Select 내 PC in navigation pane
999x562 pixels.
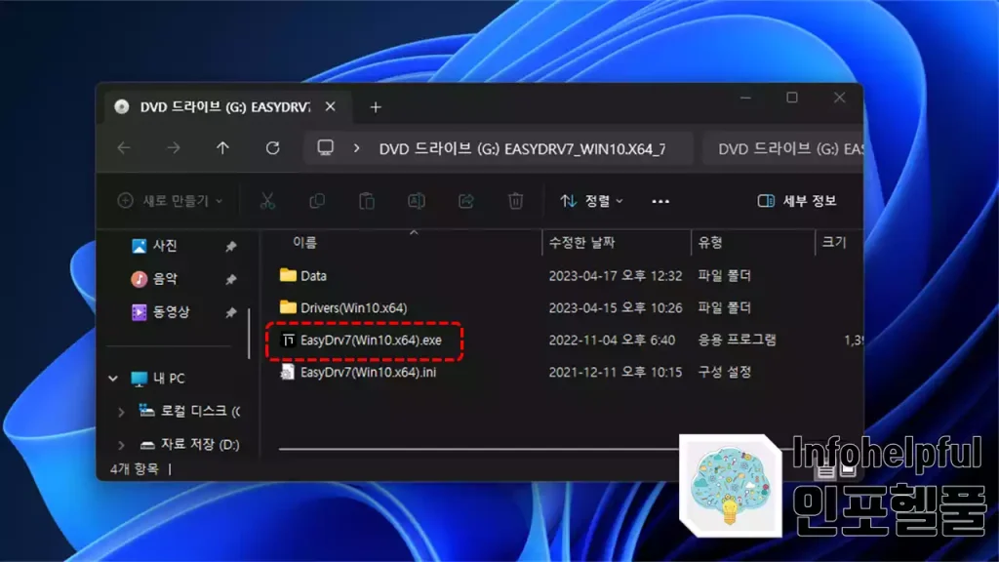tap(169, 378)
